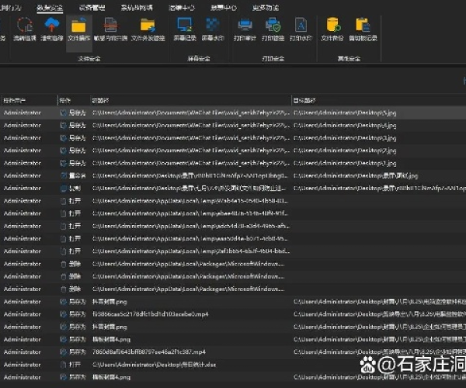Viewport: 466px width, 388px height.
Task: Open the file outbound management folder icon
Action: (148, 26)
